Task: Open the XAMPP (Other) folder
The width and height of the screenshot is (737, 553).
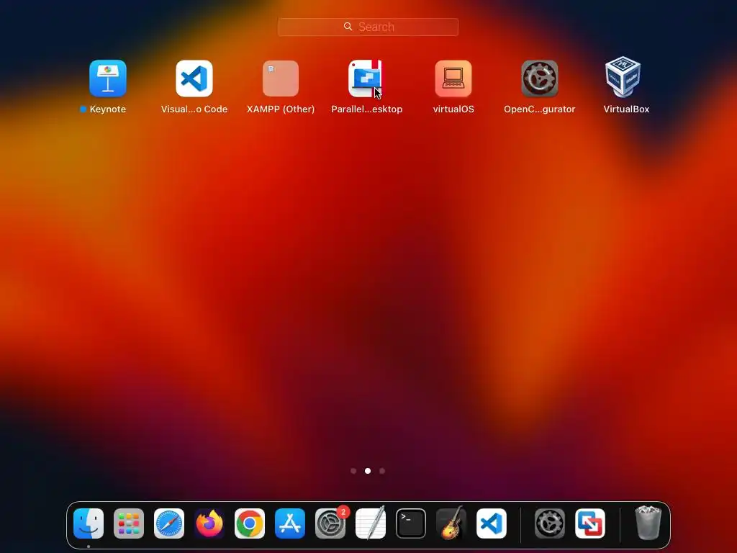Action: 281,78
